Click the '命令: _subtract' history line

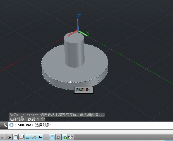pos(57,115)
